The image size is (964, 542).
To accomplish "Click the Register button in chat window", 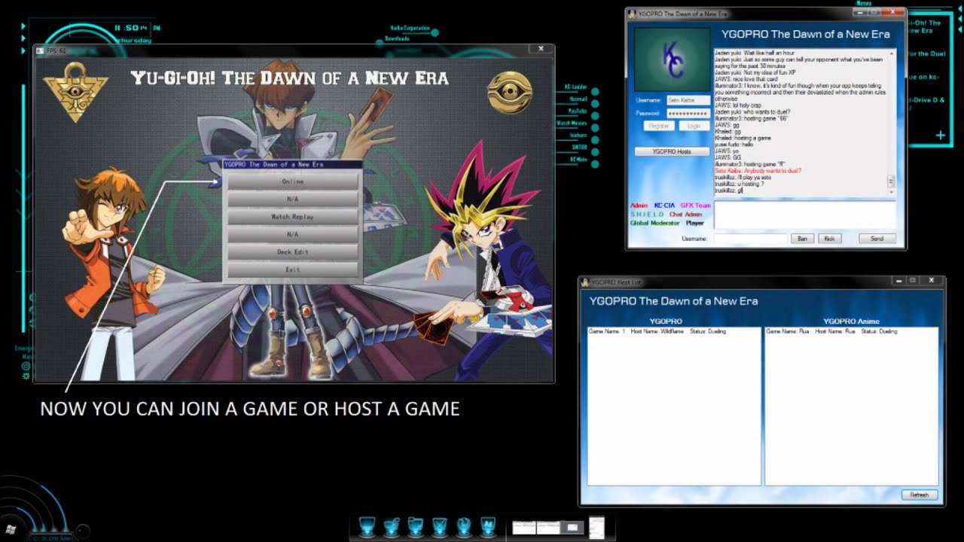I will point(659,126).
